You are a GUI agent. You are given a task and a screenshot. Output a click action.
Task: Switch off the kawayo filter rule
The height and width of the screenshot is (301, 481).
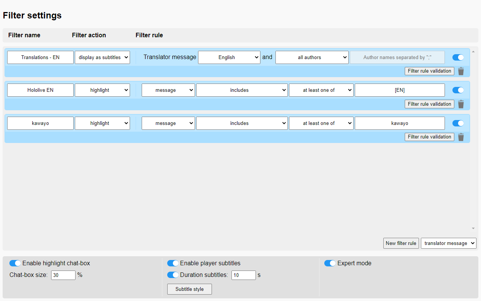(458, 123)
